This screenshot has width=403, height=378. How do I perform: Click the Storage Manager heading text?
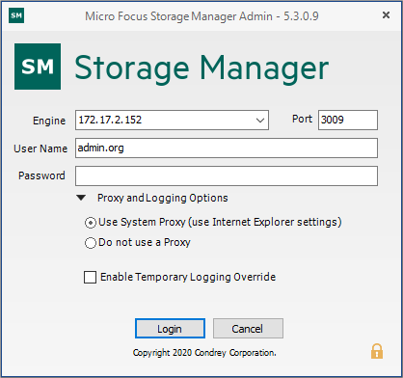click(201, 69)
